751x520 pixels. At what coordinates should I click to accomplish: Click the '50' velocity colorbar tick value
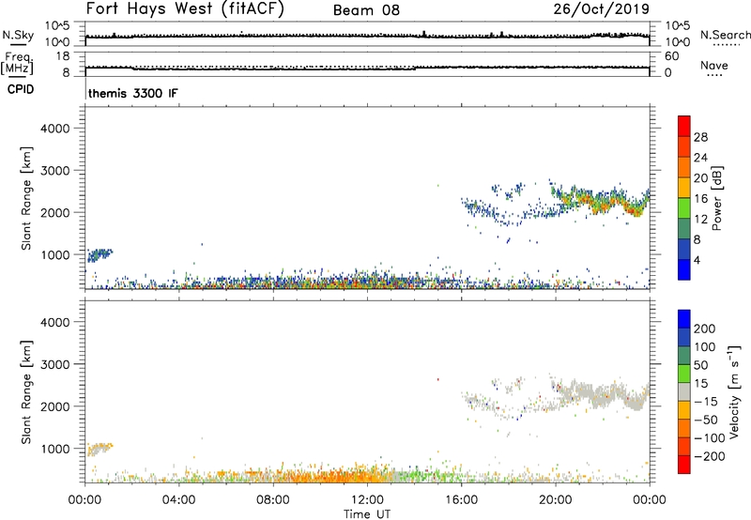pos(700,365)
